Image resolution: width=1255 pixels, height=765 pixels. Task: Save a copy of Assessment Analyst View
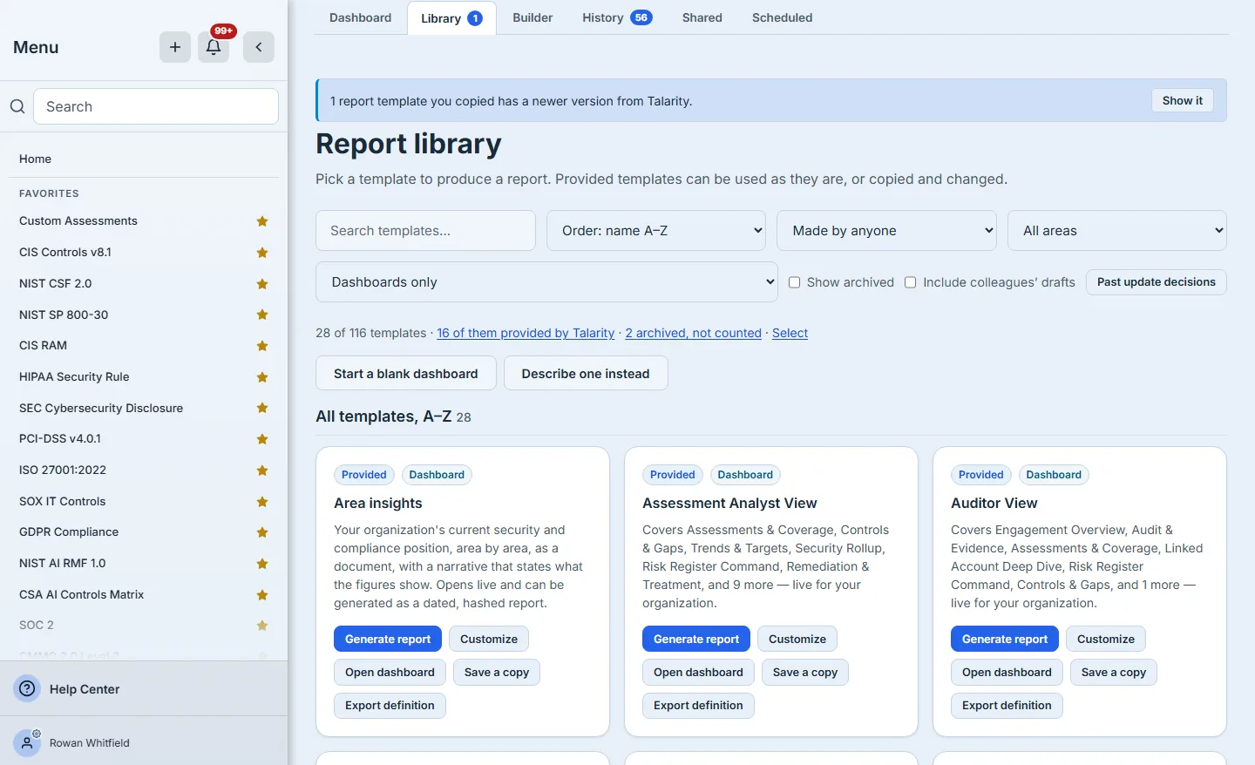click(805, 672)
